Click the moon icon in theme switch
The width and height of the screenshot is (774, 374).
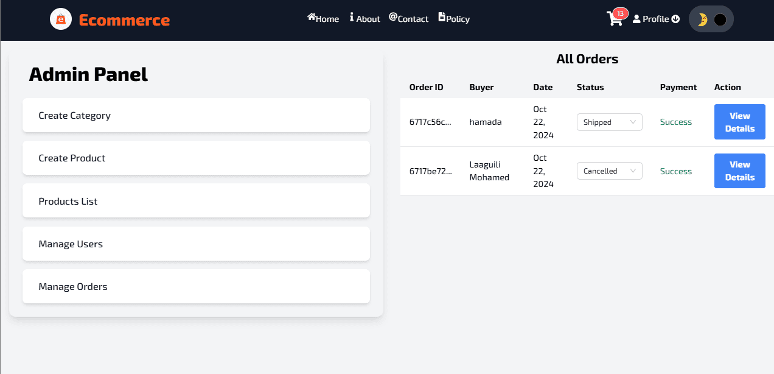703,19
